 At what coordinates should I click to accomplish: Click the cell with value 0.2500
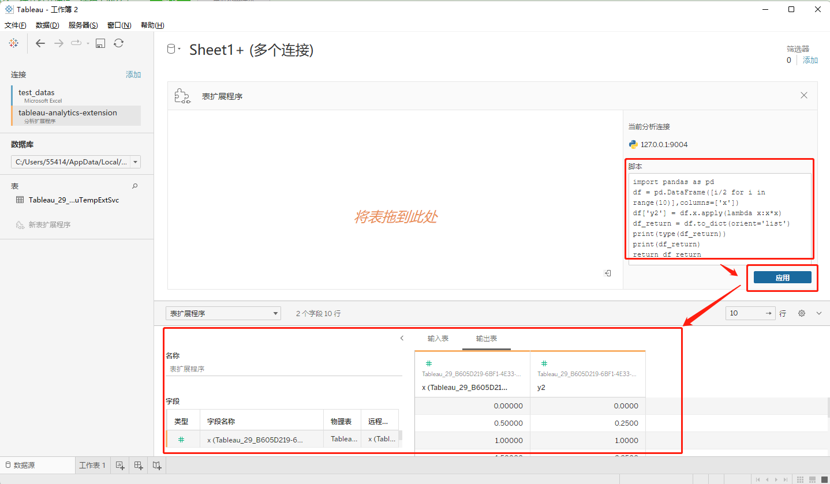(588, 423)
